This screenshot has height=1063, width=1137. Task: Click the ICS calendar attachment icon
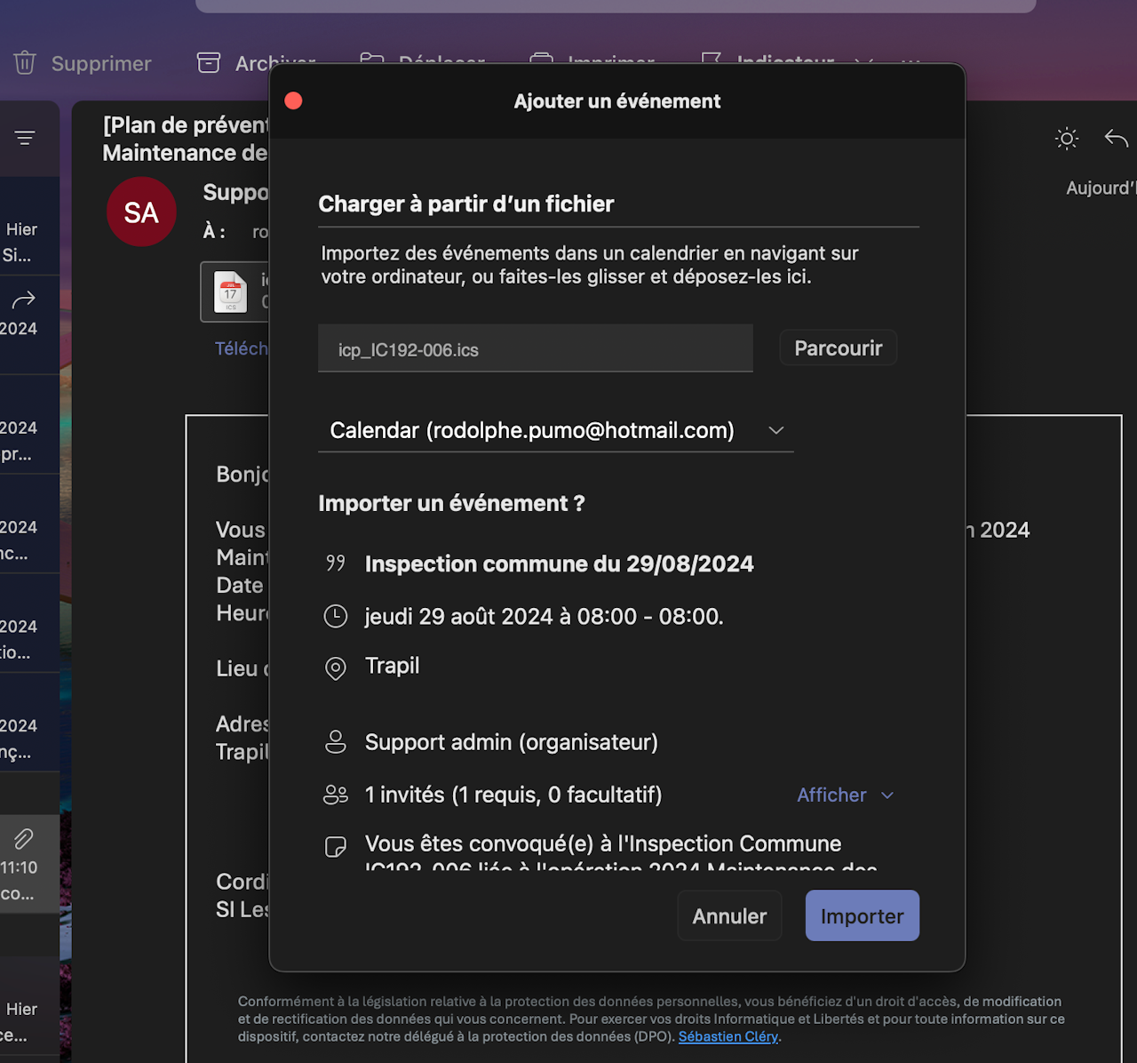click(231, 292)
